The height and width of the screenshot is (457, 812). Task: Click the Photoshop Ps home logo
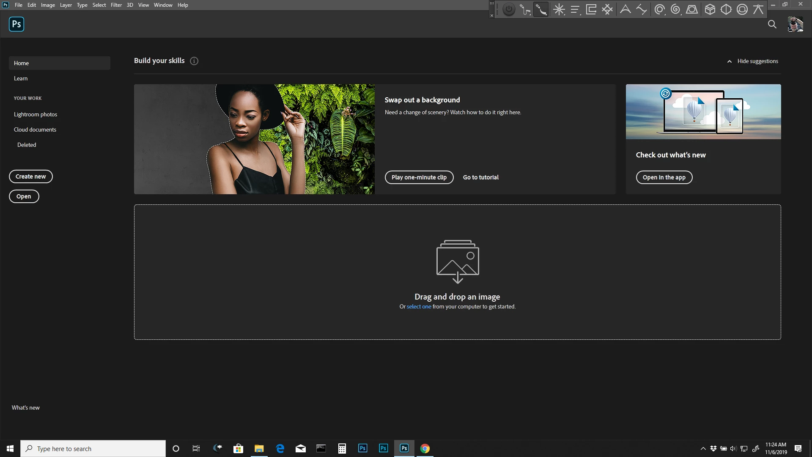(x=16, y=24)
